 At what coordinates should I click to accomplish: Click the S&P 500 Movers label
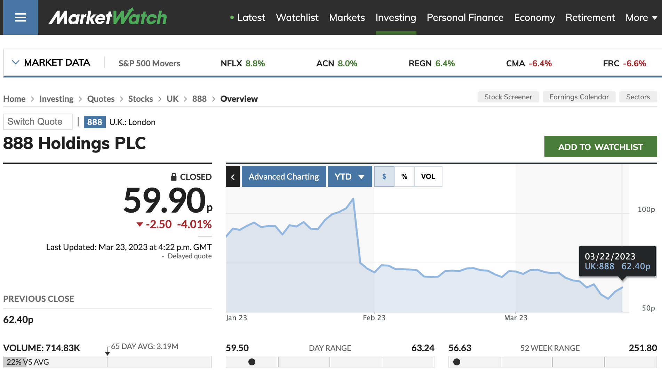point(149,64)
